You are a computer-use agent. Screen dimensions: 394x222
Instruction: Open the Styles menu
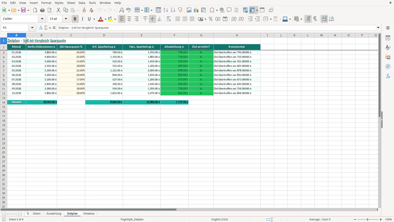[59, 3]
